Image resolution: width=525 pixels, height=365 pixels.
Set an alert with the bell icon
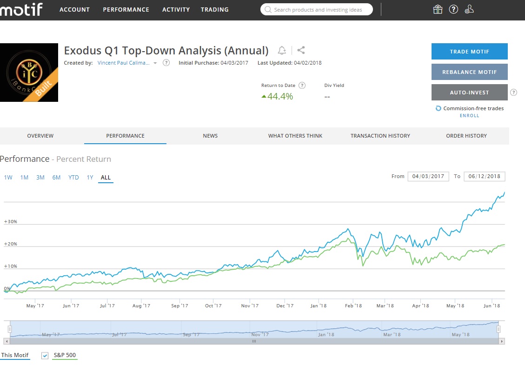282,50
